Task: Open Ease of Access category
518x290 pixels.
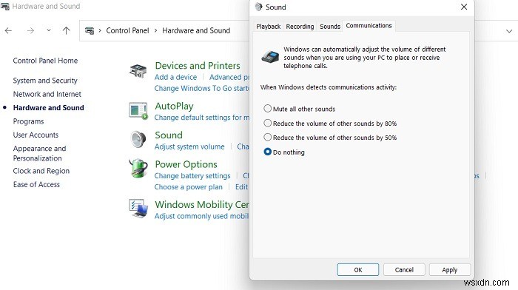Action: (36, 185)
